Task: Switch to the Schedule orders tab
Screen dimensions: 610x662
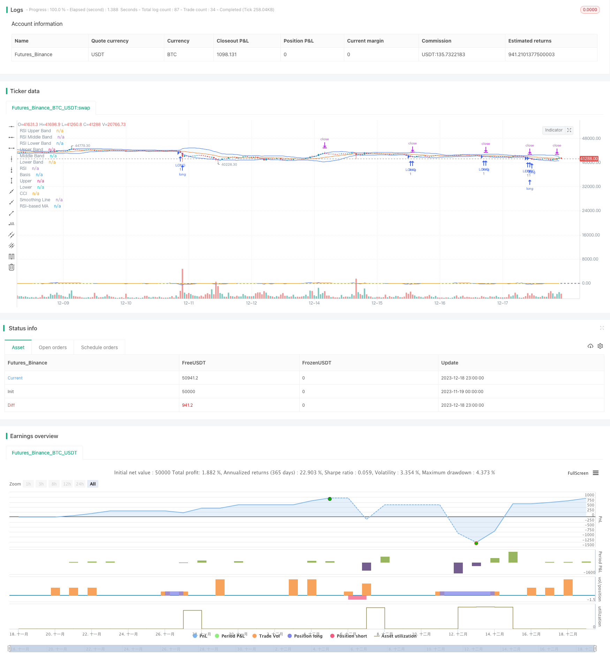Action: tap(99, 347)
